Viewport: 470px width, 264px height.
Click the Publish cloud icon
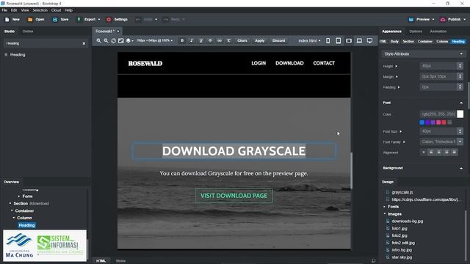click(443, 20)
